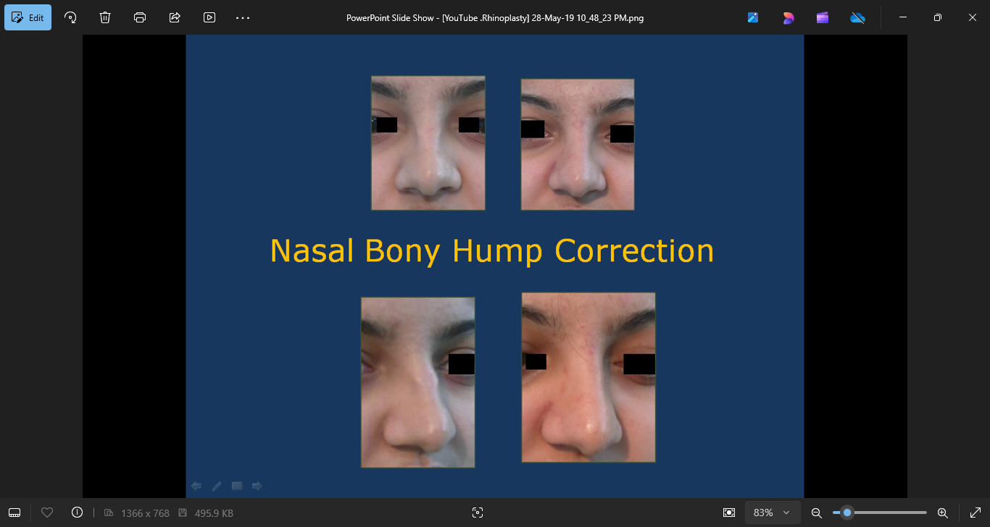Print the current image

point(140,17)
